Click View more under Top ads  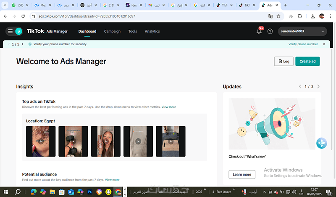[x=169, y=107]
